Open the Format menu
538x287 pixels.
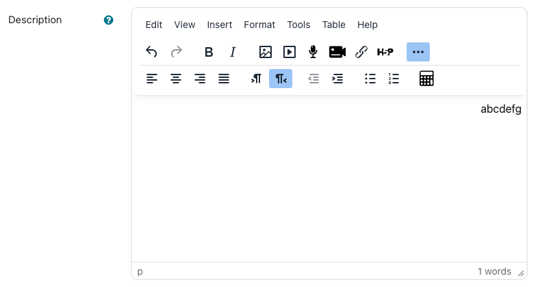point(259,25)
